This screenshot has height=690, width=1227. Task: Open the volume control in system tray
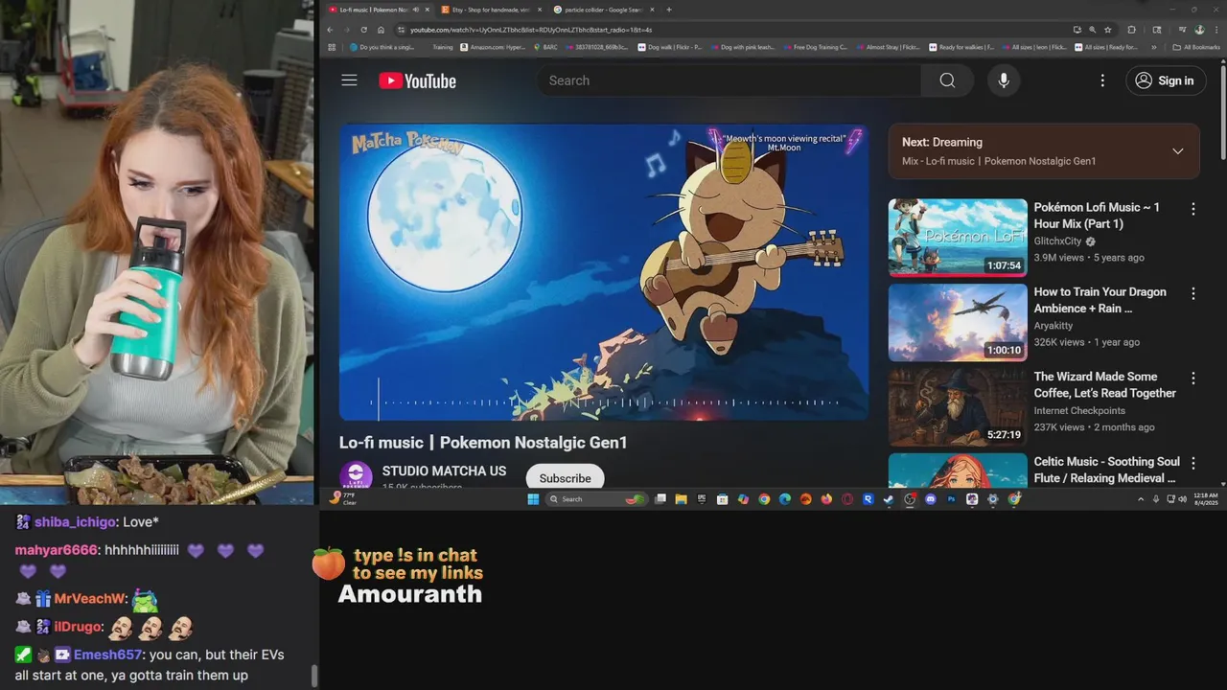click(x=1182, y=499)
